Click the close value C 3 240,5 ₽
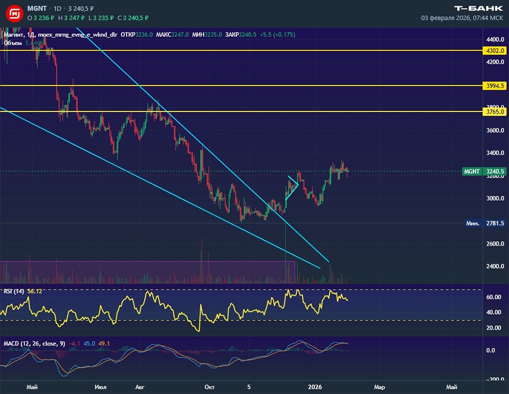The image size is (509, 394). click(133, 18)
